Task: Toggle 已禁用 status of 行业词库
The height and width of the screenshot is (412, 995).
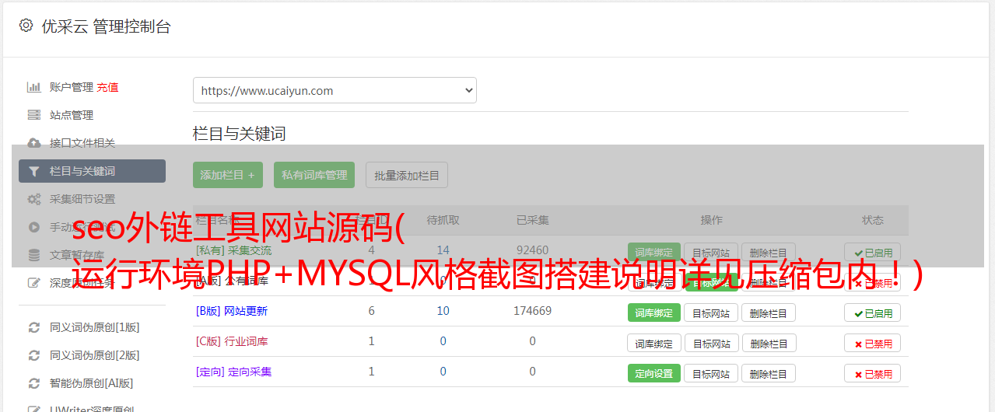Action: 872,343
